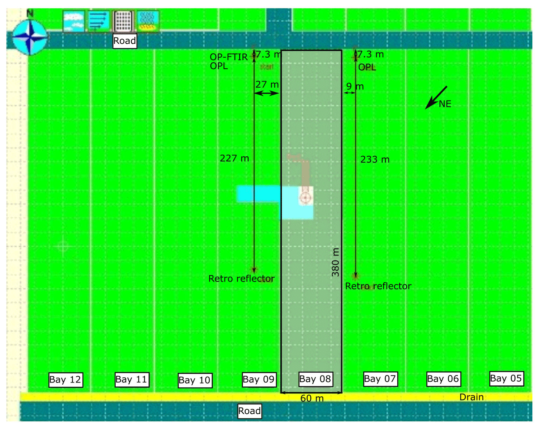Click the top Road label
The height and width of the screenshot is (428, 539).
point(125,41)
